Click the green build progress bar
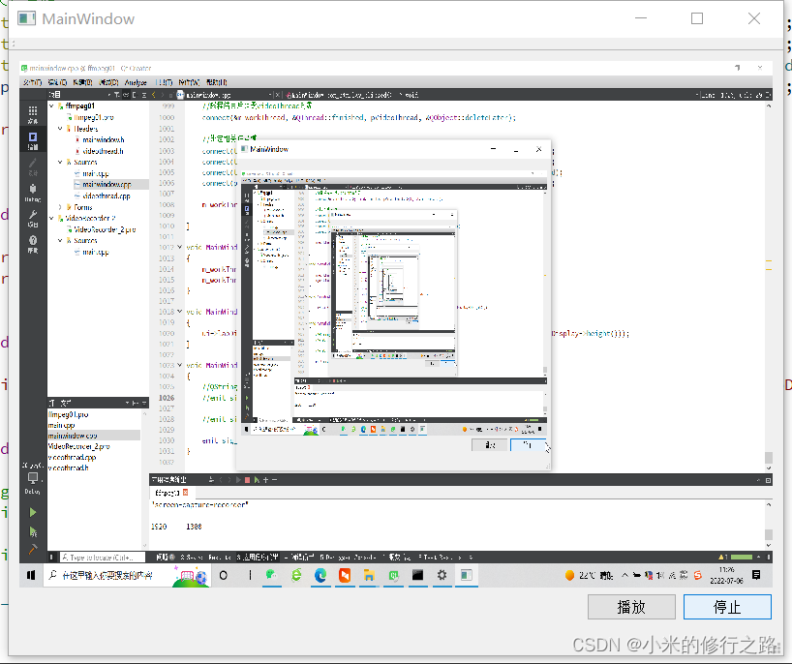792x664 pixels. pos(742,557)
